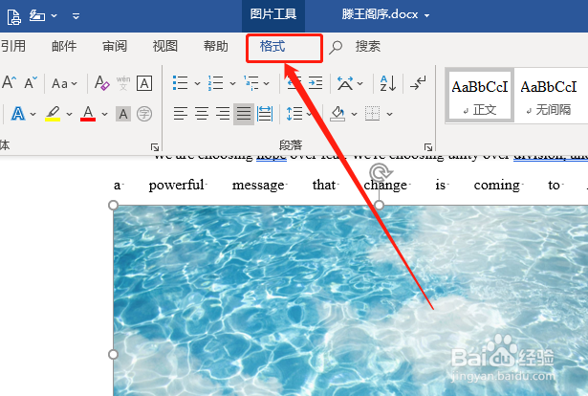Switch to the 视图 ribbon tab

tap(165, 47)
